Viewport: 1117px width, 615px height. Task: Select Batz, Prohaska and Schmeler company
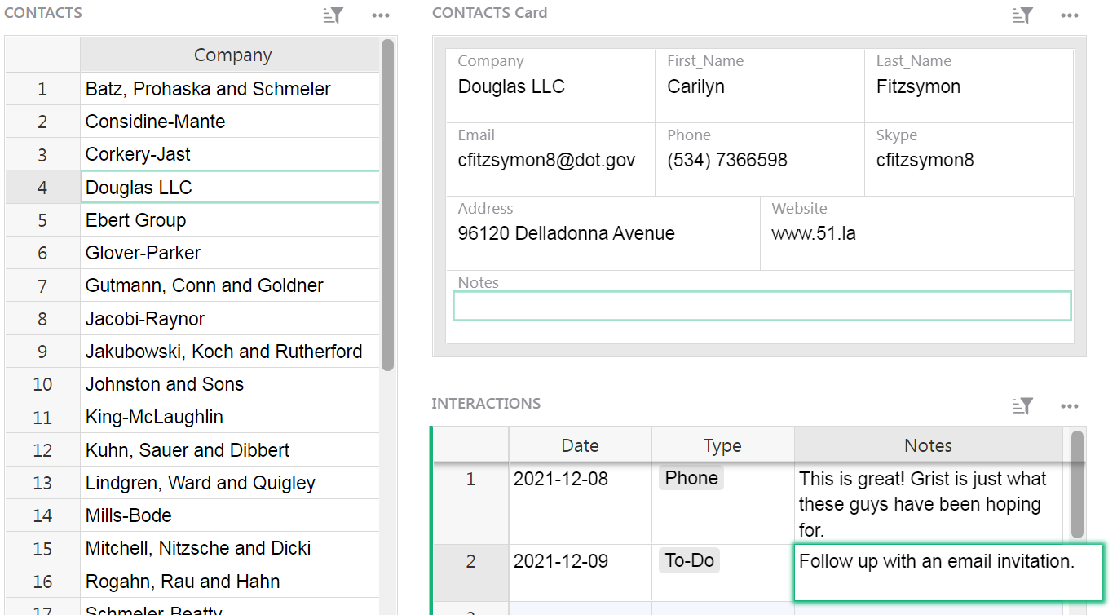click(x=208, y=89)
